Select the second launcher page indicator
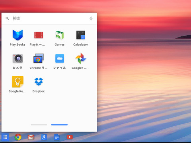Image resolution: width=191 pixels, height=143 pixels. (59, 125)
